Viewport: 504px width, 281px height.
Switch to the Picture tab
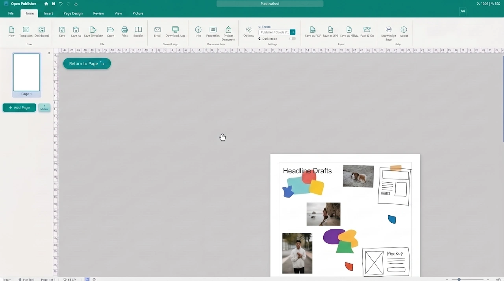point(138,13)
